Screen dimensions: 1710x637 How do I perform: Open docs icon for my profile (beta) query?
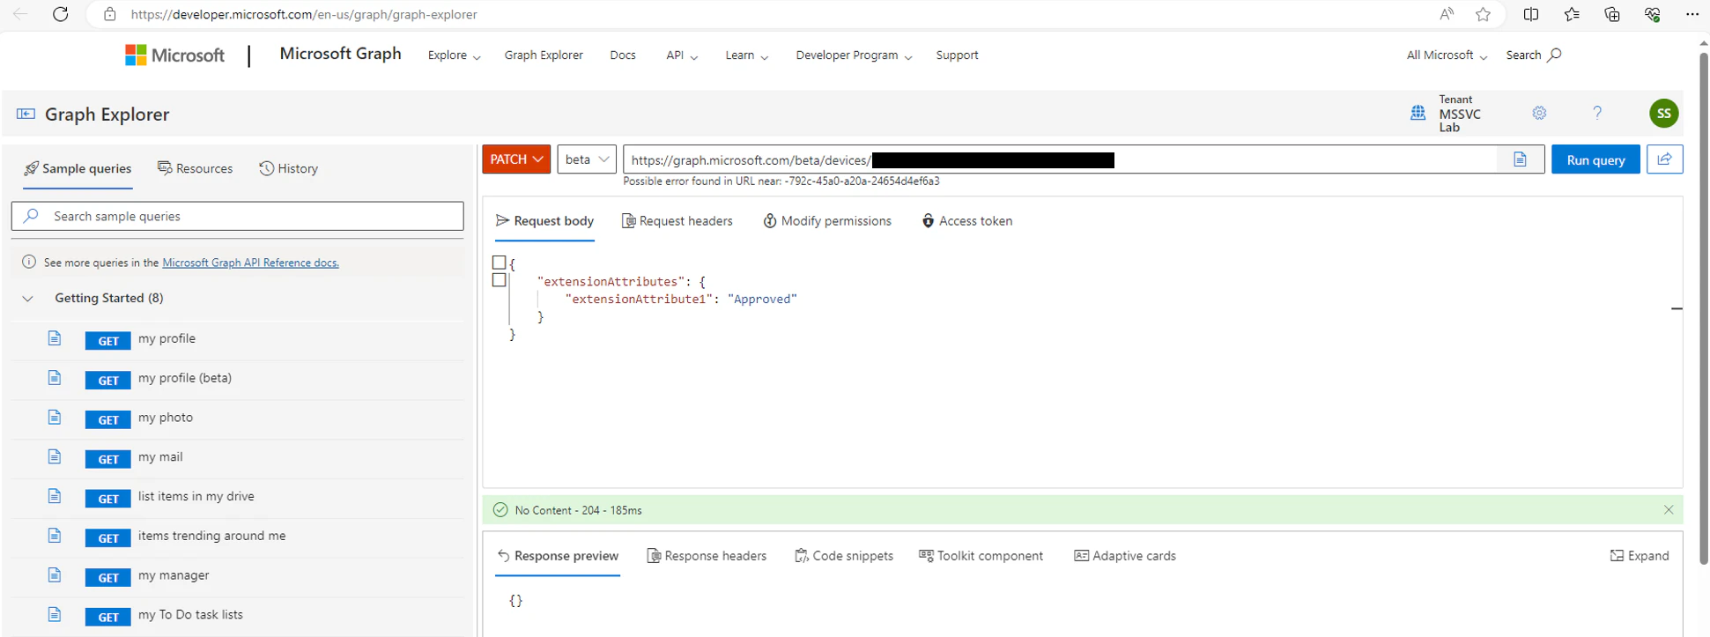[55, 378]
